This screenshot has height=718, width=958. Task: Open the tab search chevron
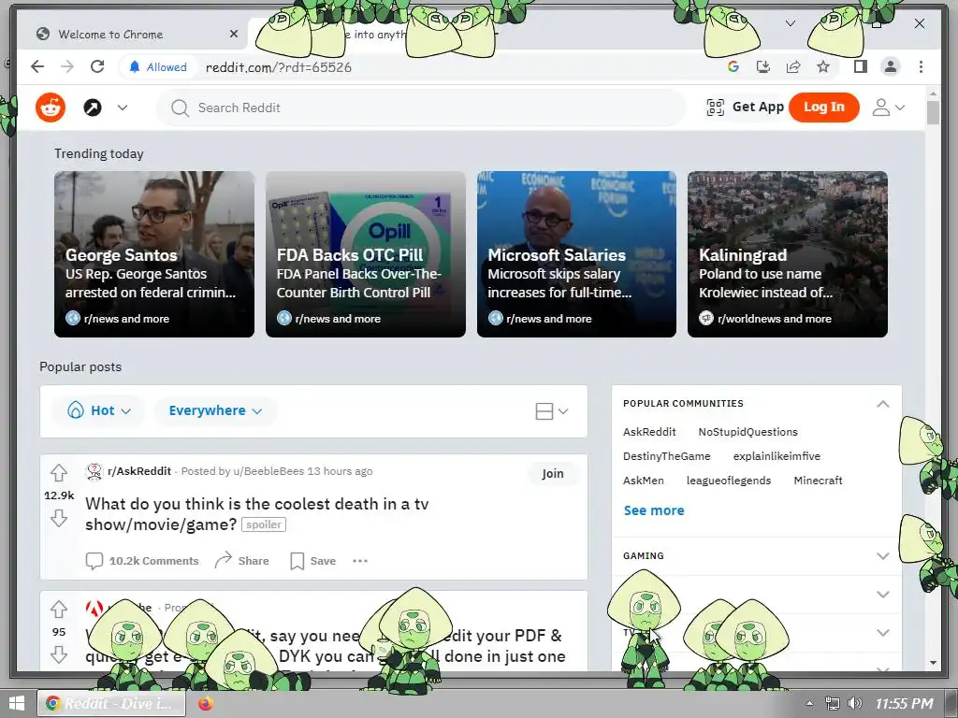[790, 23]
